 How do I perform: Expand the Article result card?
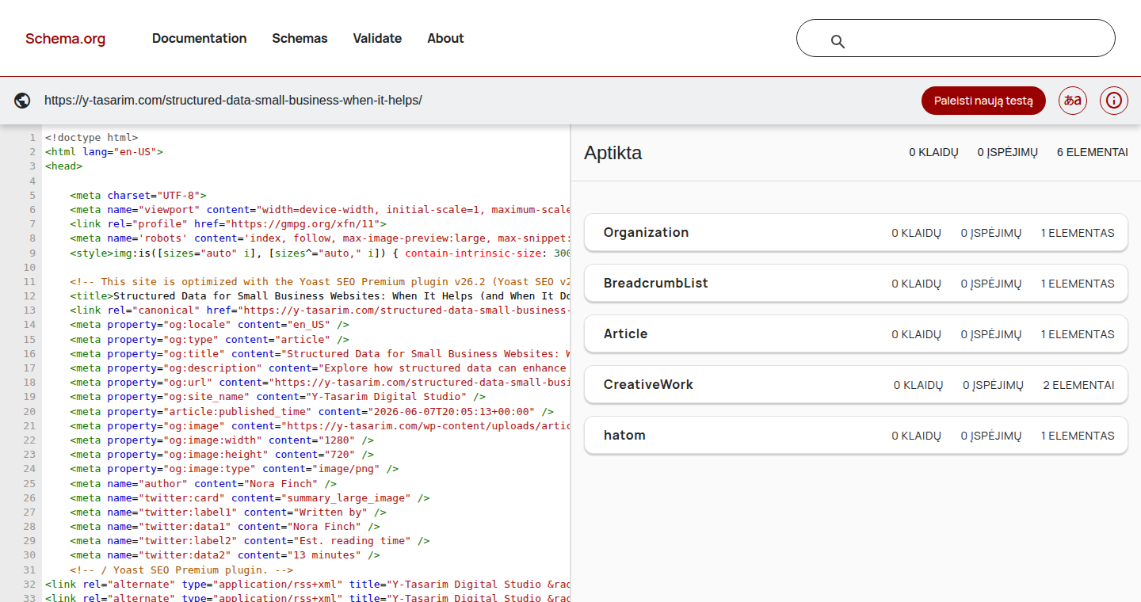pos(856,334)
